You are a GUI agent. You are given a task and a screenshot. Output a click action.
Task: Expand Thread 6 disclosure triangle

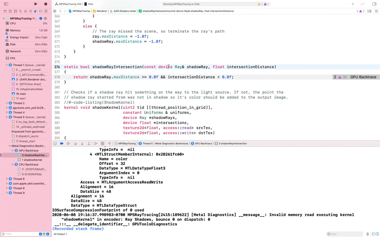coord(7,179)
